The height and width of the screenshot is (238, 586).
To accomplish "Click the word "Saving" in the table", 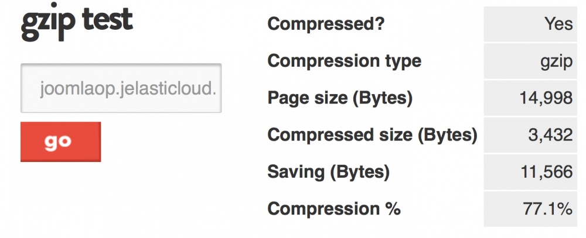I will pos(294,172).
